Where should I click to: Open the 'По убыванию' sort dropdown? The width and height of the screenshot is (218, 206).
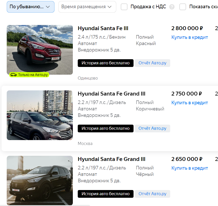pos(30,7)
